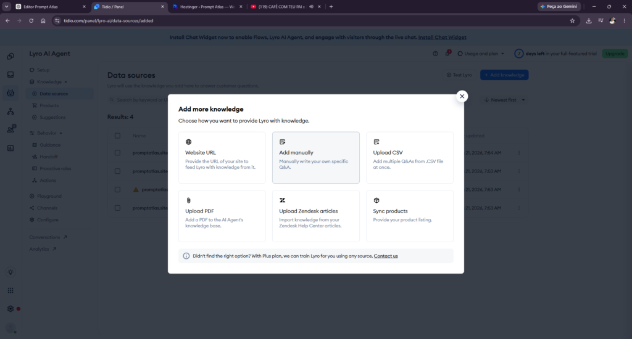Open the Newest first sort dropdown
The height and width of the screenshot is (339, 632).
pos(504,100)
